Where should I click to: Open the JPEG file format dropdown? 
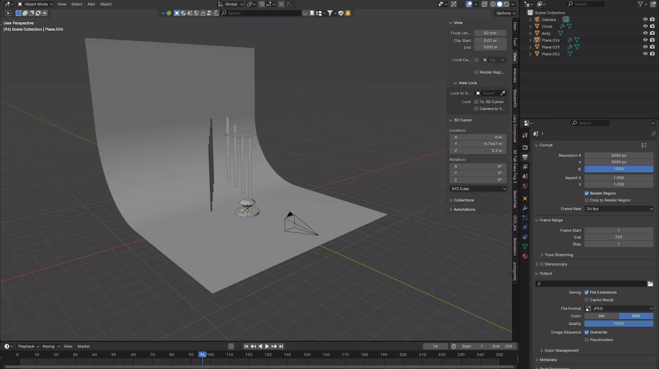619,308
